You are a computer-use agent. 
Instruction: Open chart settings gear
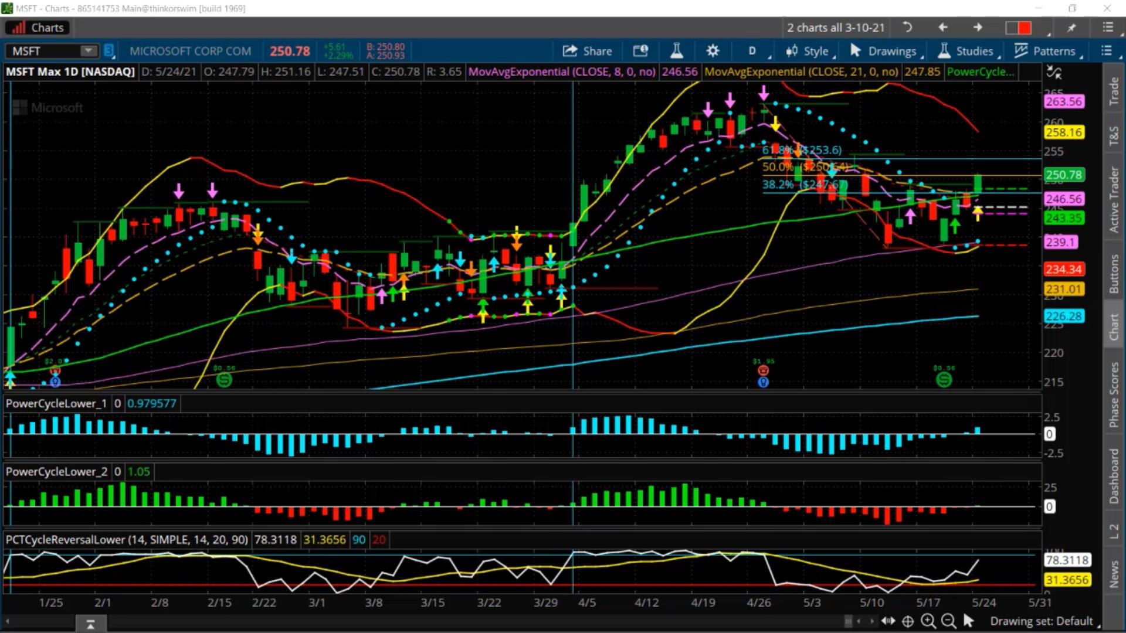tap(713, 51)
